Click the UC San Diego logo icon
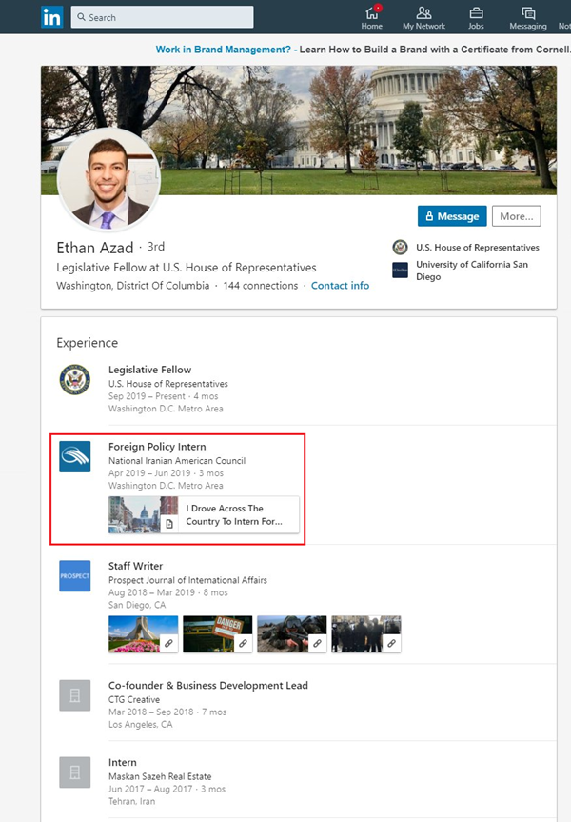The width and height of the screenshot is (571, 822). [x=401, y=270]
